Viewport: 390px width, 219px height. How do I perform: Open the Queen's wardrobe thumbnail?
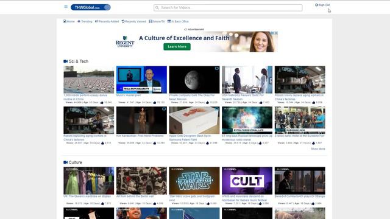point(89,181)
